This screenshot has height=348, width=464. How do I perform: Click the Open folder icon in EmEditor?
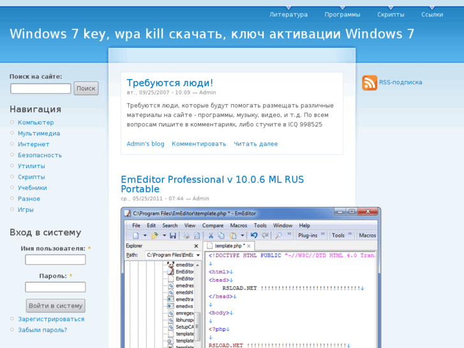pyautogui.click(x=154, y=235)
